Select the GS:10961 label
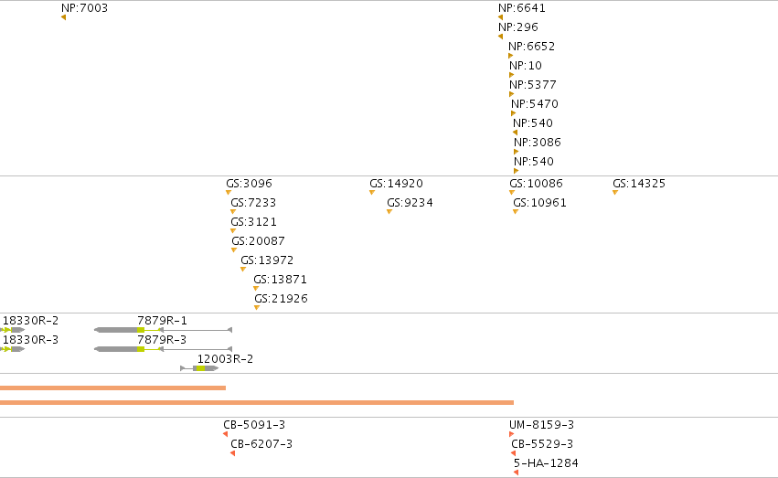778x478 pixels. point(539,203)
